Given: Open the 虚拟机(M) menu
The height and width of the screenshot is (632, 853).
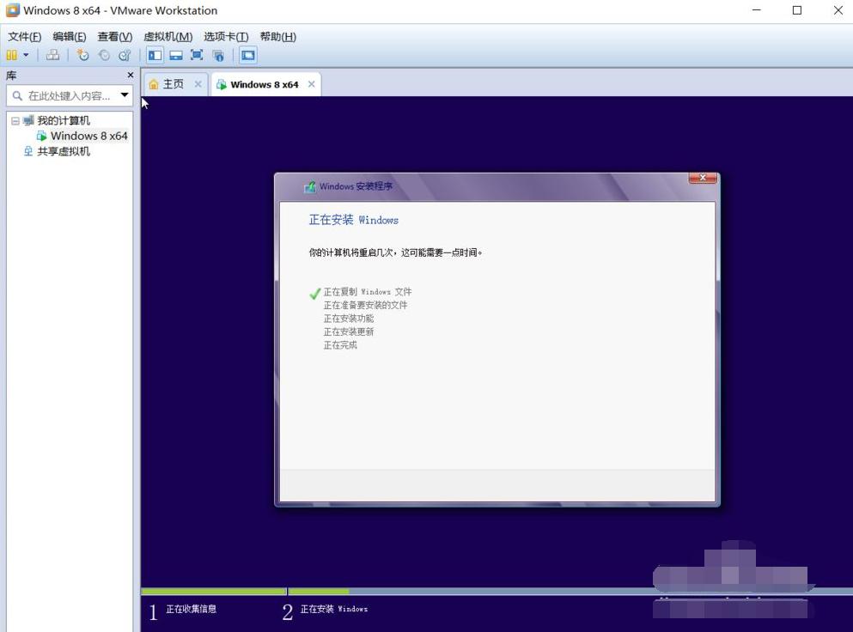Looking at the screenshot, I should click(168, 36).
